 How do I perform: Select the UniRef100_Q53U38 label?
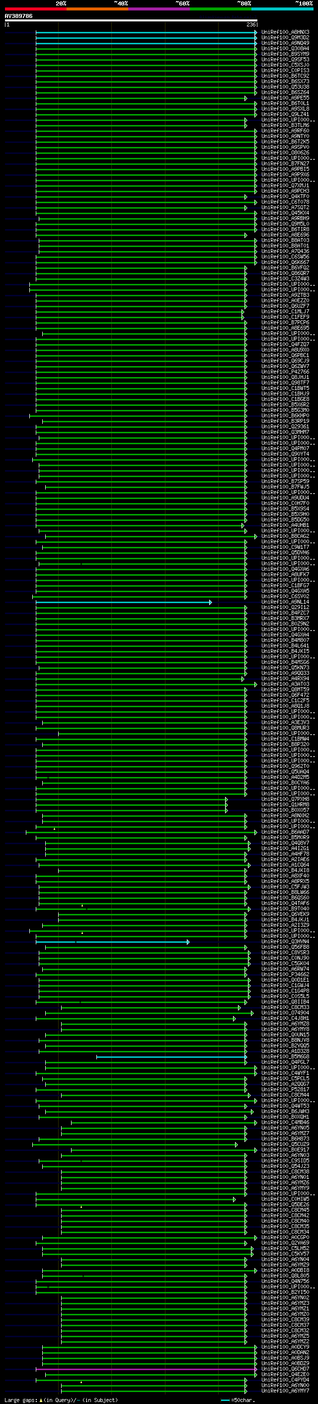click(x=285, y=87)
